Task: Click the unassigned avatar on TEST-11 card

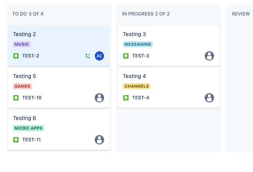Action: pyautogui.click(x=99, y=140)
